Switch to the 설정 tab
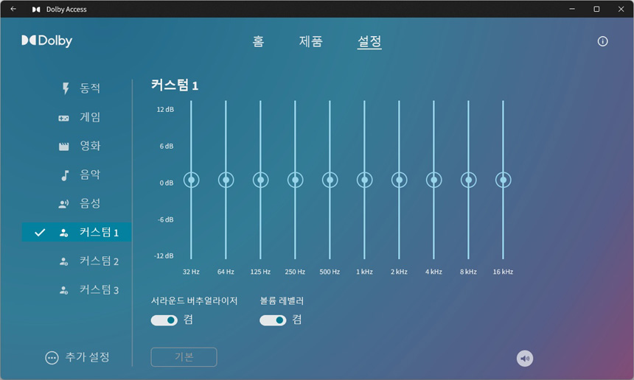634x380 pixels. (369, 42)
